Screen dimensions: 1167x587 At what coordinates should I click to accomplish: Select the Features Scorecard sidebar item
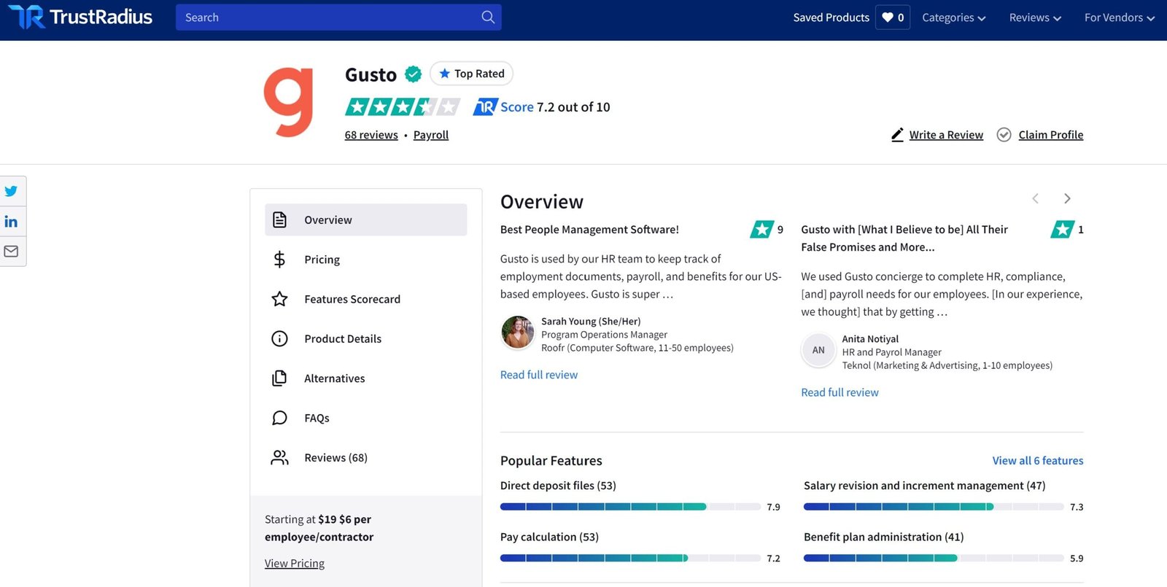click(x=365, y=299)
